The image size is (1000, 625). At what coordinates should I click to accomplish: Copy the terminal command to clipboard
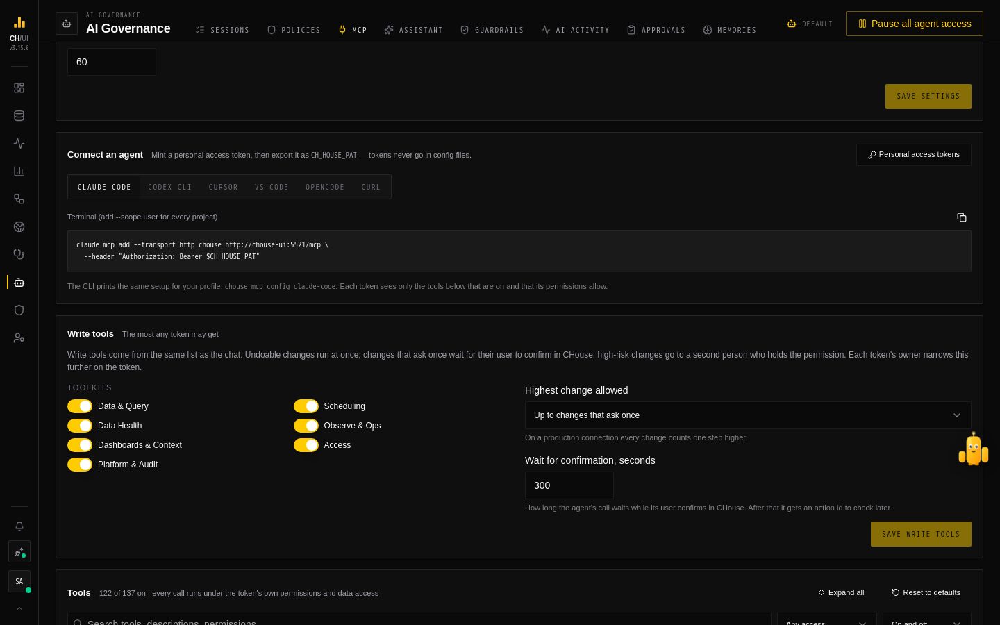(x=962, y=217)
